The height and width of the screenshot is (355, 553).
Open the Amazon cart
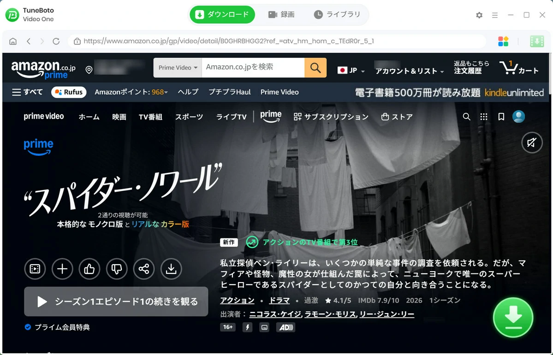pyautogui.click(x=519, y=67)
